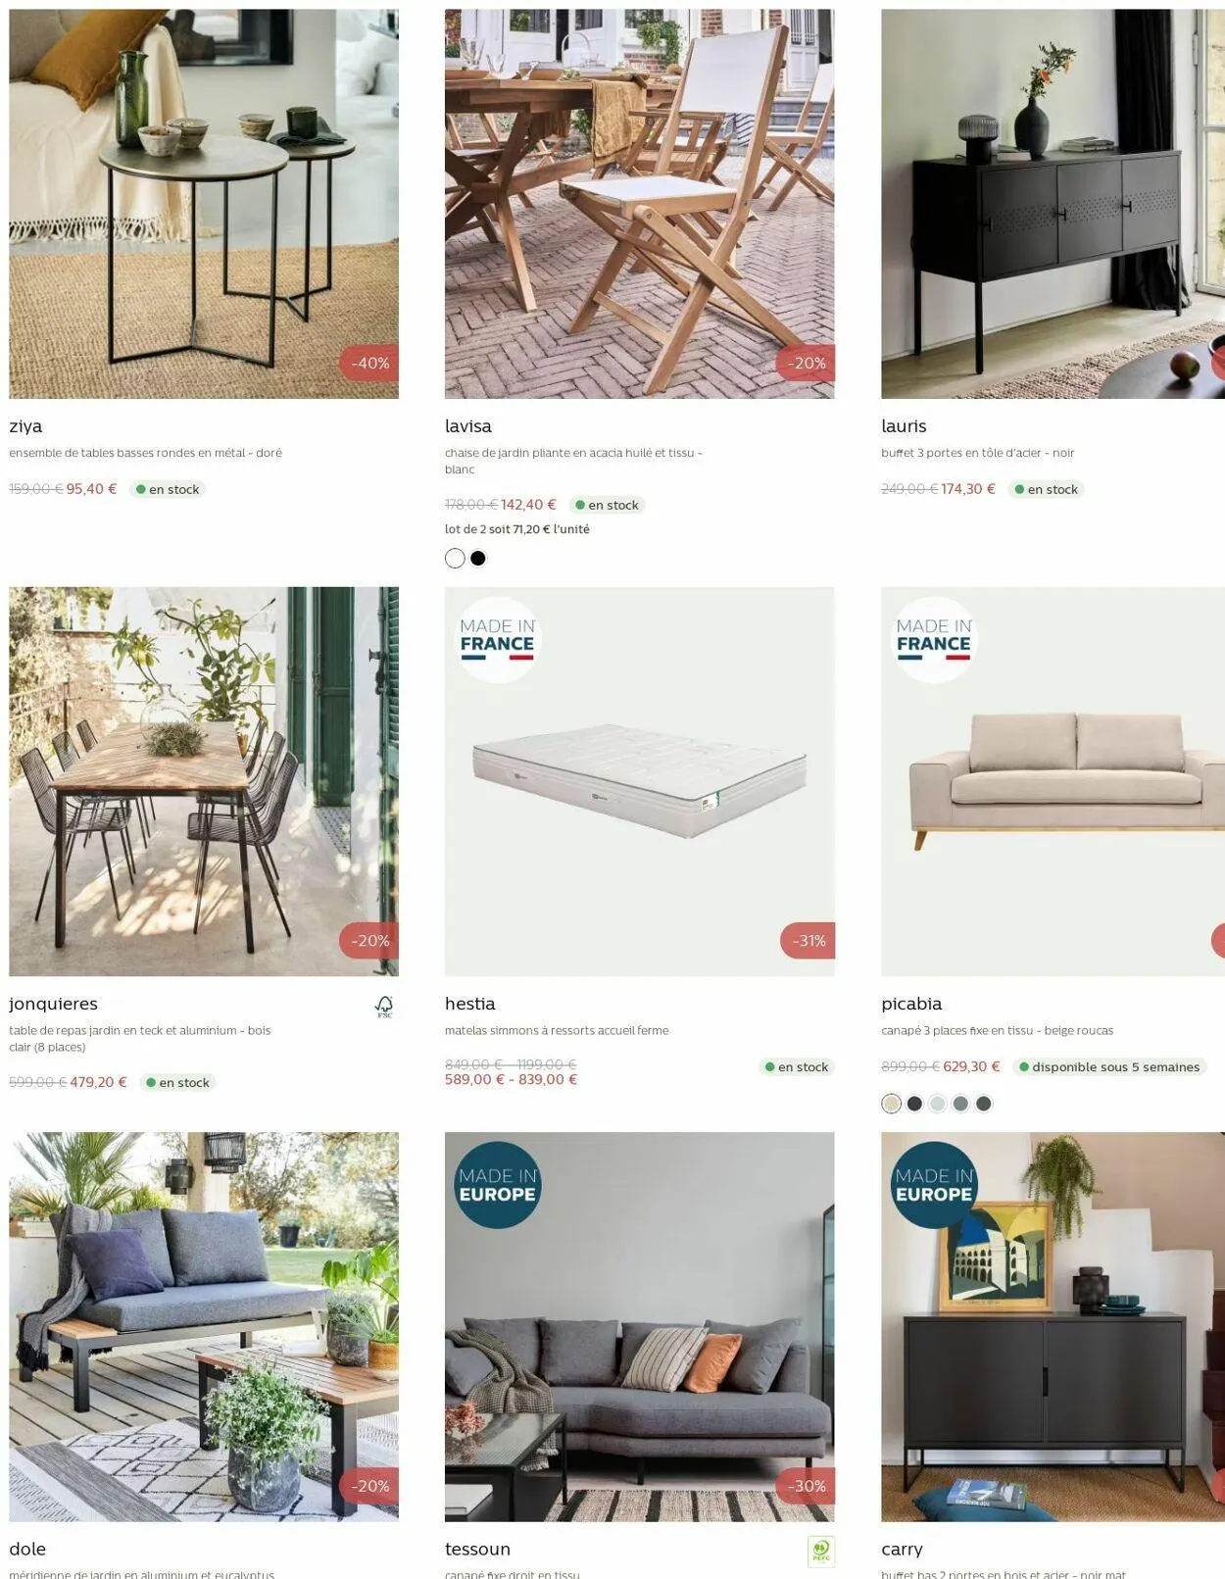Click the -31% discount badge on hestia mattress
1225x1579 pixels.
808,941
